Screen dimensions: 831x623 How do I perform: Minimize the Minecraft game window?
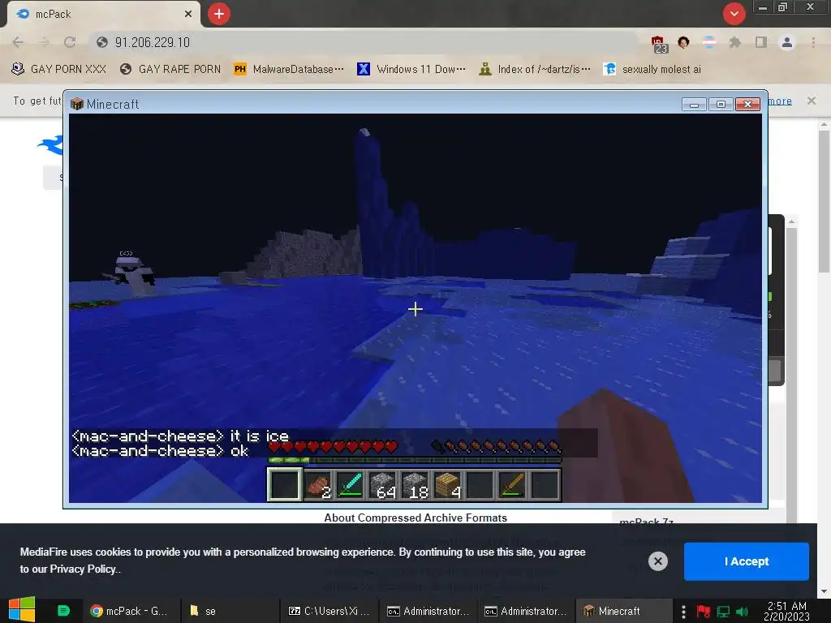[x=695, y=105]
